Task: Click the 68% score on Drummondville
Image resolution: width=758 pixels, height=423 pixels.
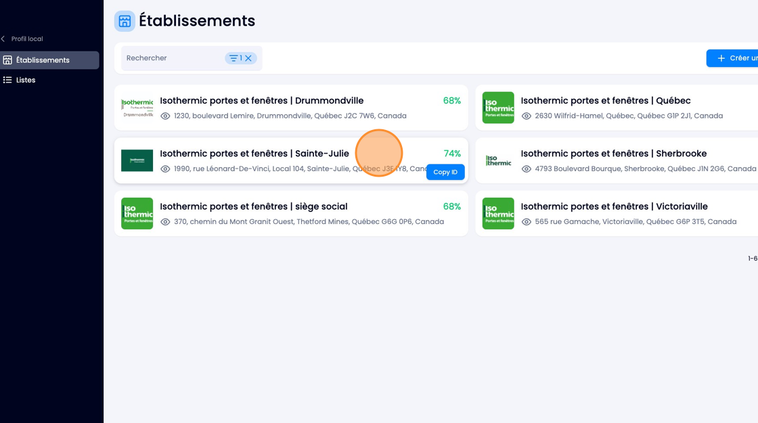Action: (452, 101)
